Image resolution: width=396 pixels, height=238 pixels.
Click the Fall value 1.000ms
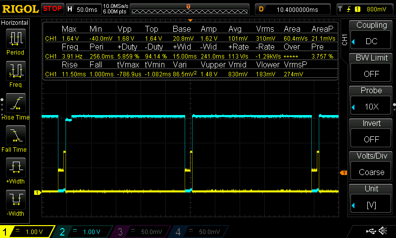[x=101, y=74]
